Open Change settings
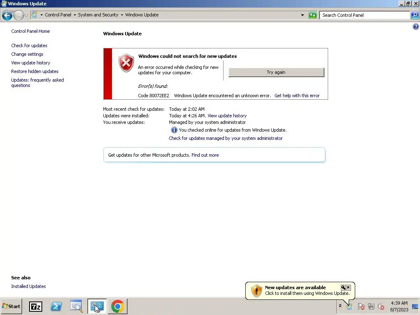Viewport: 420px width, 315px height. pos(27,54)
